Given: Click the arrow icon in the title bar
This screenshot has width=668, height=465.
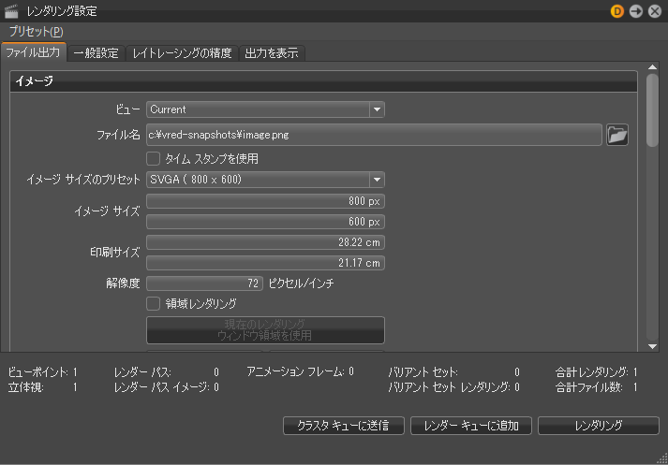Looking at the screenshot, I should 635,11.
